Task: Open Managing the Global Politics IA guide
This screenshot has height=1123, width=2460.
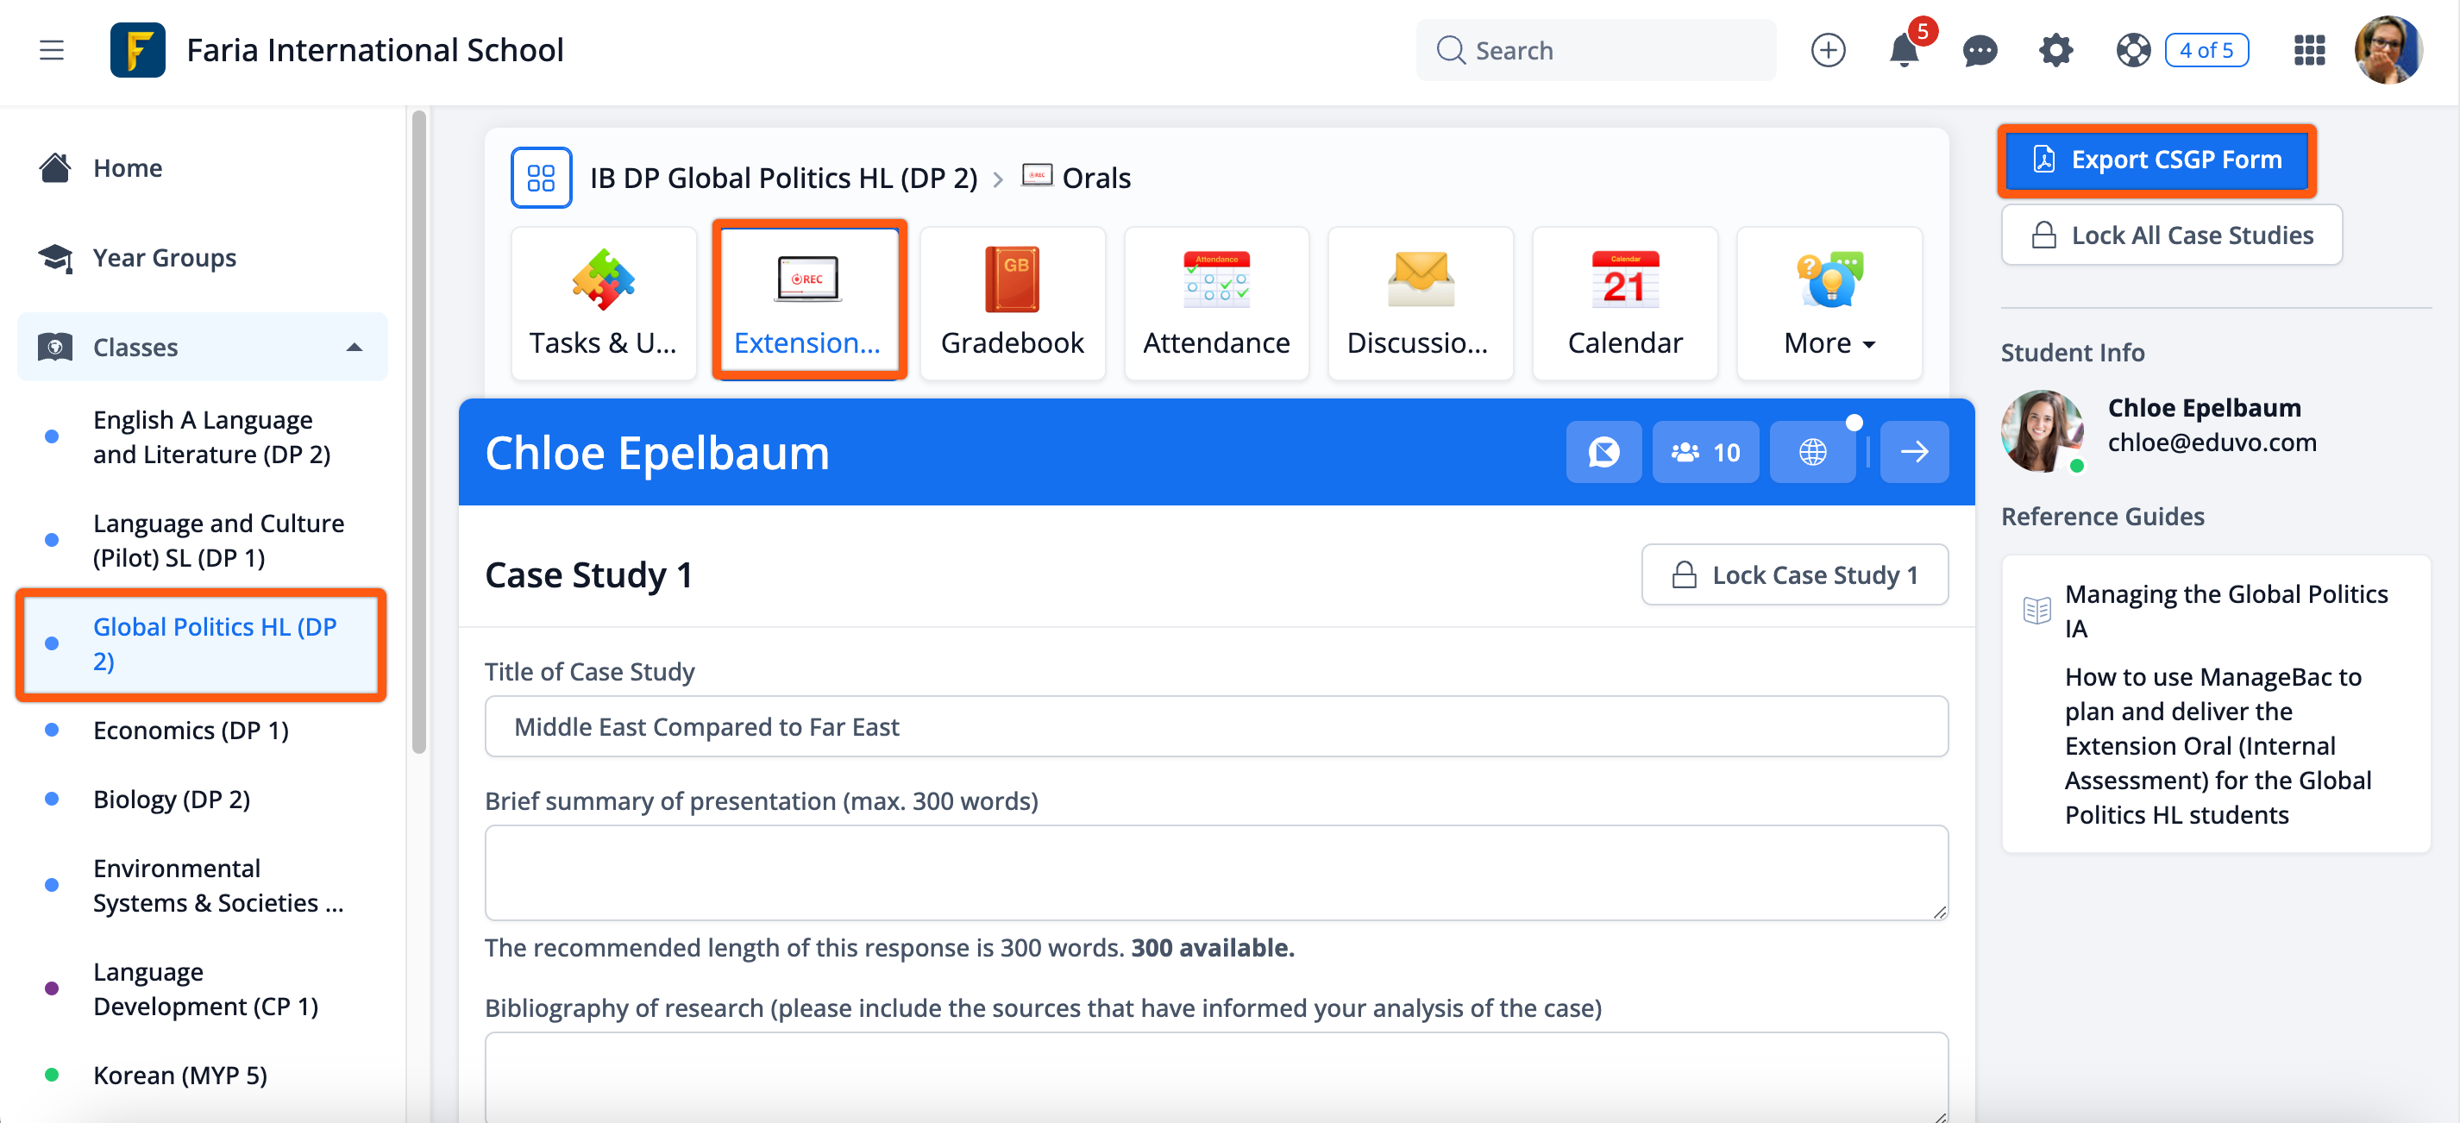Action: pos(2225,610)
